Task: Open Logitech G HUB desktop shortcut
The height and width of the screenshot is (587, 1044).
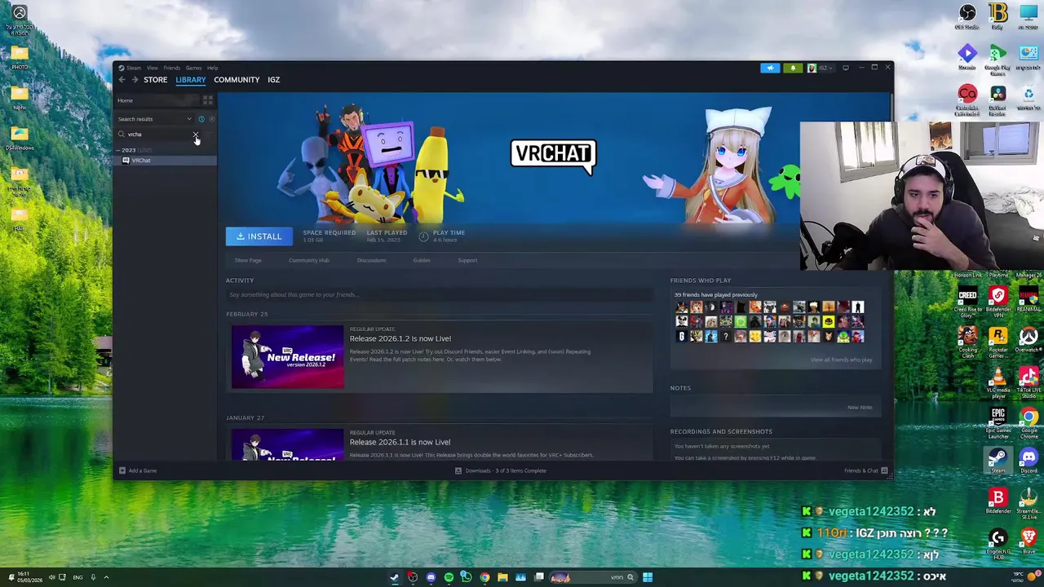Action: pos(998,544)
